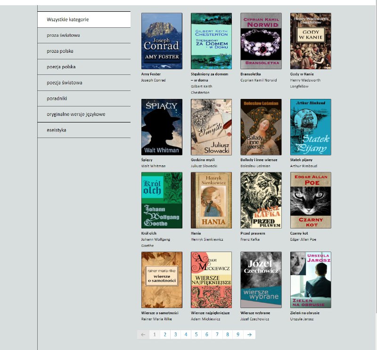Go to page 4
Screen dimensions: 377x350
[x=186, y=334]
